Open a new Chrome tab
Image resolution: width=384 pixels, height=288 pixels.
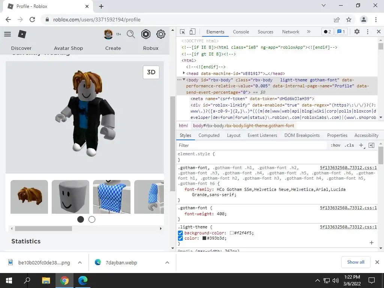point(101,6)
